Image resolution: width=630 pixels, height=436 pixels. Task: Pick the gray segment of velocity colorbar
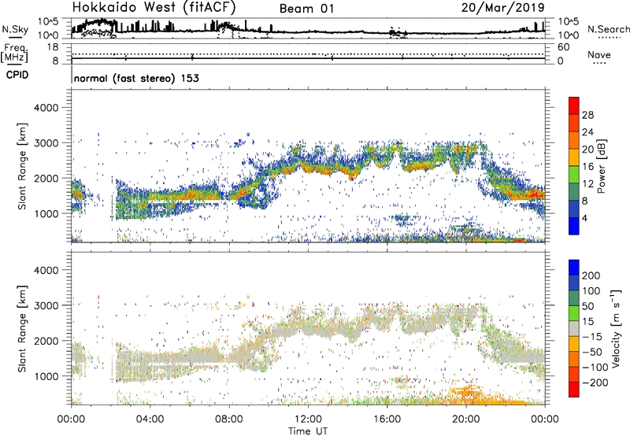click(574, 328)
